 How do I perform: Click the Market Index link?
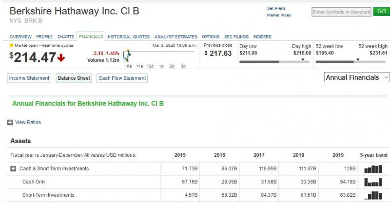[279, 15]
